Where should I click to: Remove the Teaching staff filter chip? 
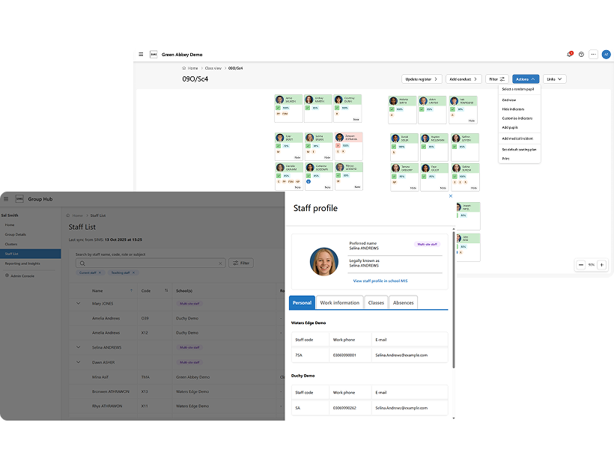coord(133,272)
